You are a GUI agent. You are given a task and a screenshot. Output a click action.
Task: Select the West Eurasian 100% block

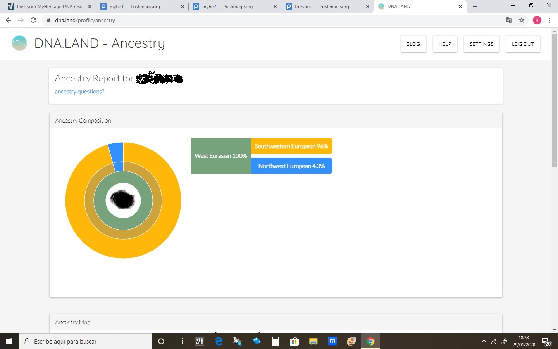click(x=221, y=156)
